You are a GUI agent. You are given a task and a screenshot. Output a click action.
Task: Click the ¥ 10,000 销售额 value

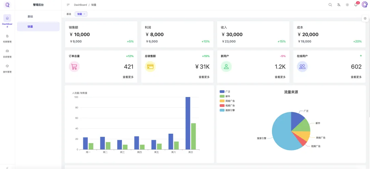tap(80, 35)
